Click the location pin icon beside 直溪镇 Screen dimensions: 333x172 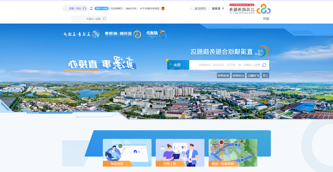[x=223, y=9]
